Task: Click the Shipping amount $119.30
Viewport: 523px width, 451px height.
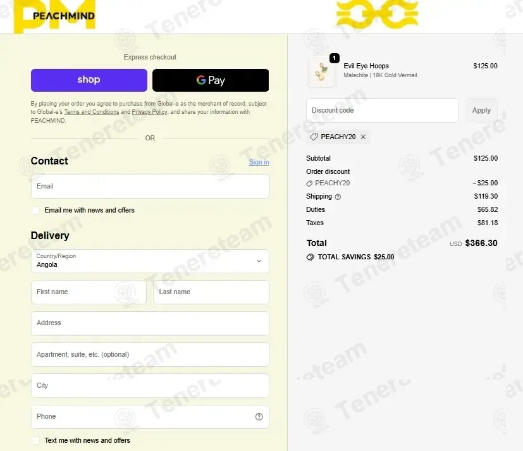Action: click(486, 196)
